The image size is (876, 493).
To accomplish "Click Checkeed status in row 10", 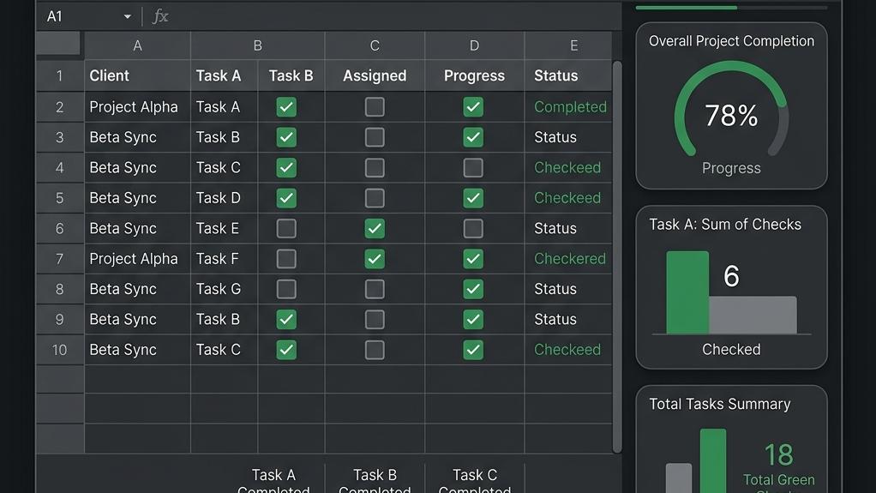I will pyautogui.click(x=567, y=350).
